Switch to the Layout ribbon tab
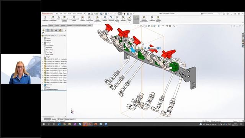The image size is (245, 138). click(x=51, y=25)
